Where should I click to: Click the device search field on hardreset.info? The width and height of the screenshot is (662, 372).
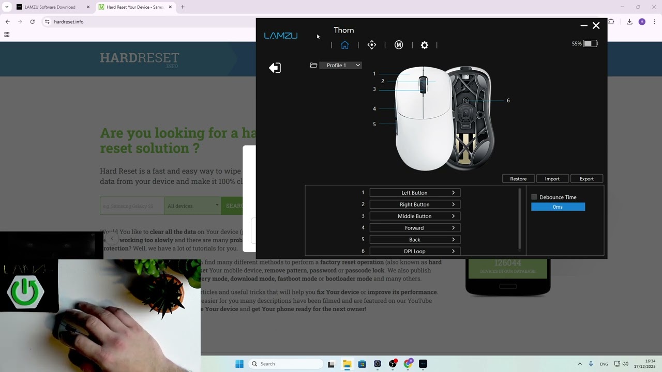(x=132, y=206)
